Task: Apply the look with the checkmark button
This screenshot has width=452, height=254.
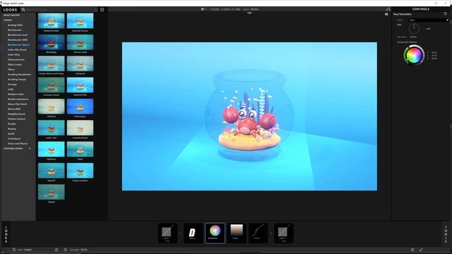Action: [421, 250]
